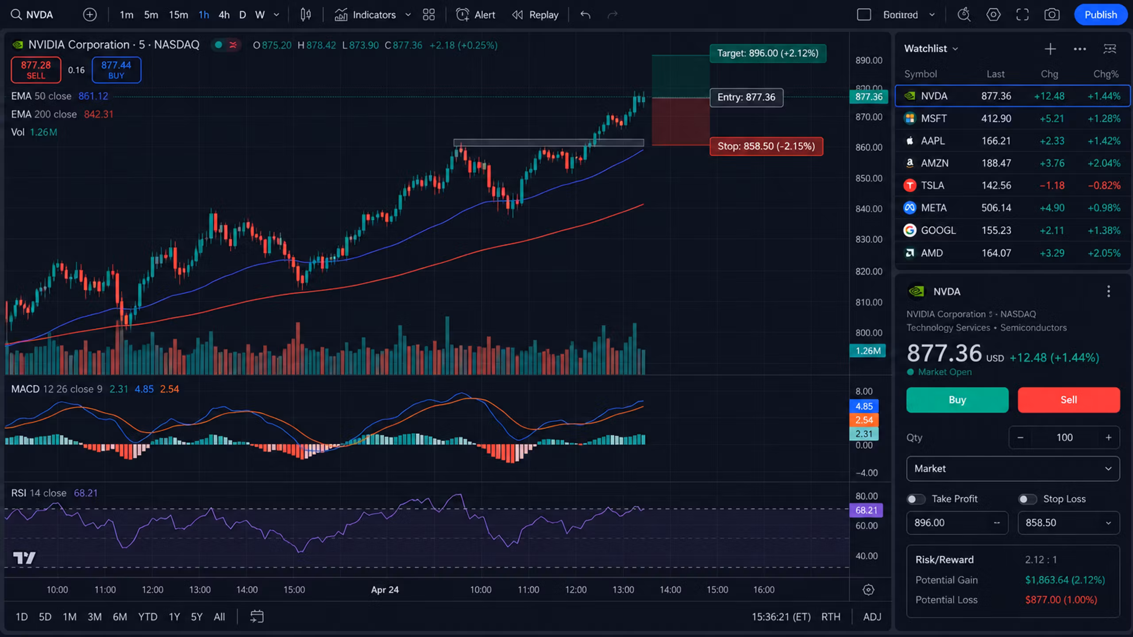Increase quantity with the plus stepper
Image resolution: width=1133 pixels, height=637 pixels.
(1108, 437)
